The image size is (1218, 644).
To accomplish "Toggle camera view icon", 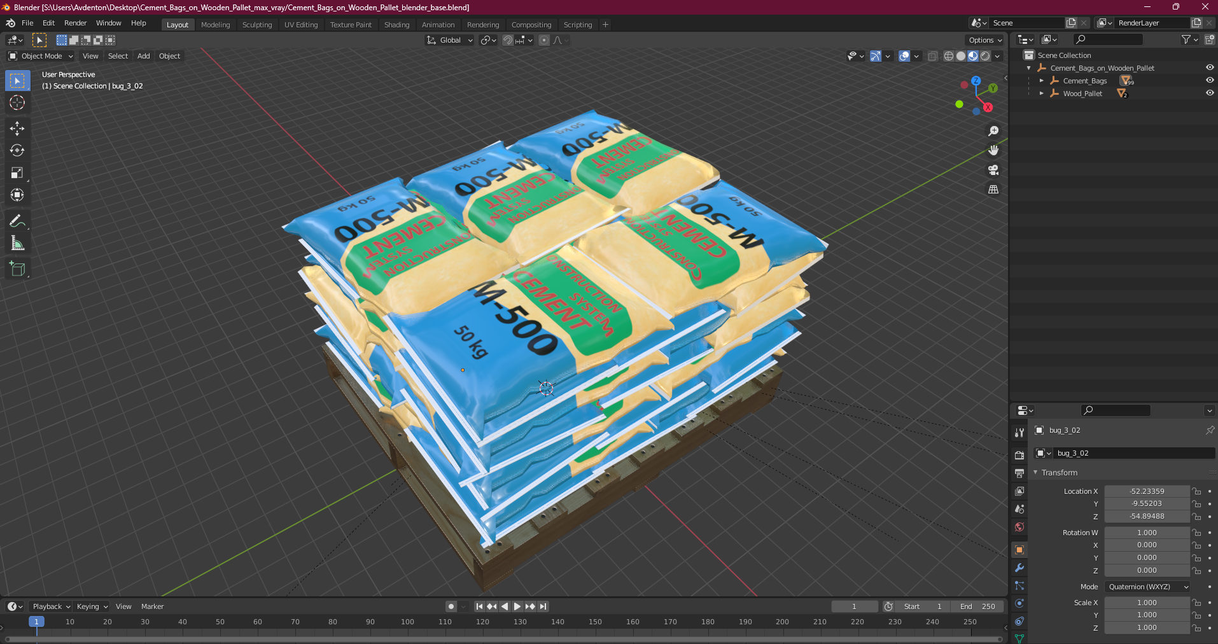I will click(x=993, y=170).
